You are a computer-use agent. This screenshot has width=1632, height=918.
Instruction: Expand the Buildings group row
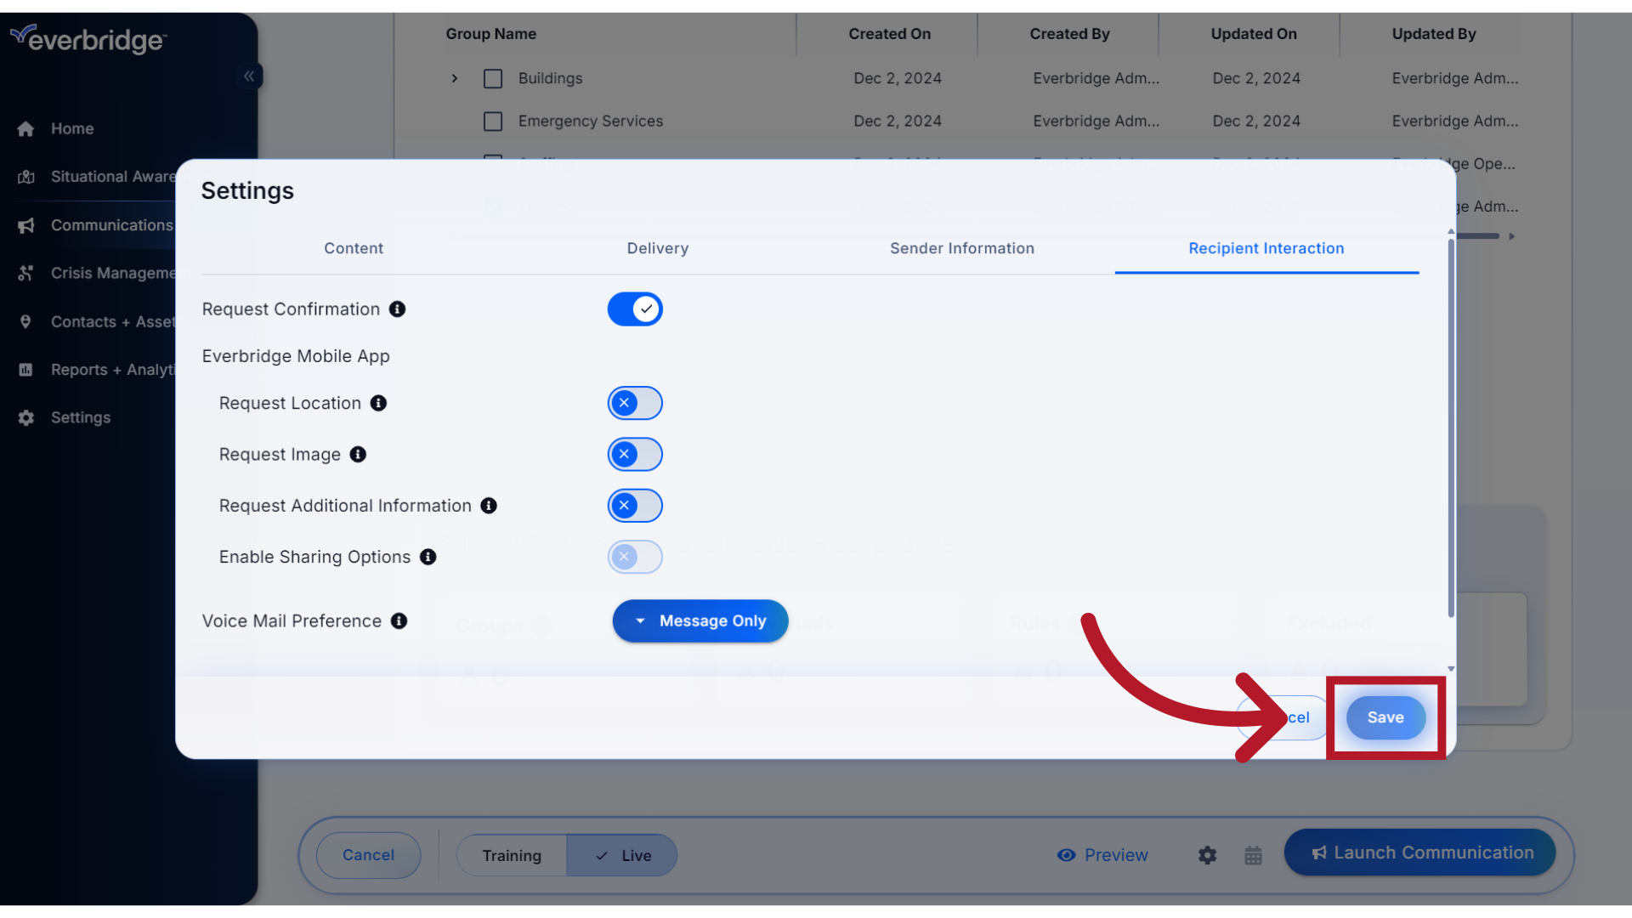(454, 77)
